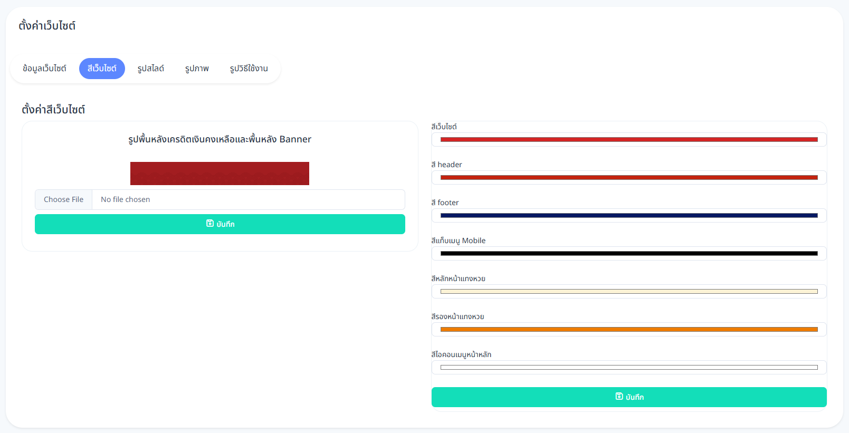Image resolution: width=849 pixels, height=433 pixels.
Task: Click the red banner background preview image
Action: coord(220,174)
